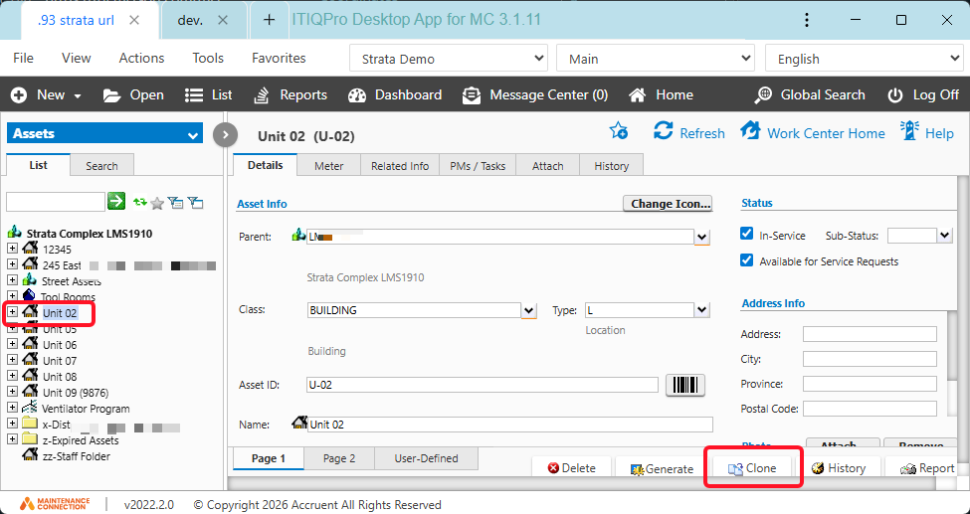
Task: Open the Class dropdown arrow
Action: click(528, 310)
